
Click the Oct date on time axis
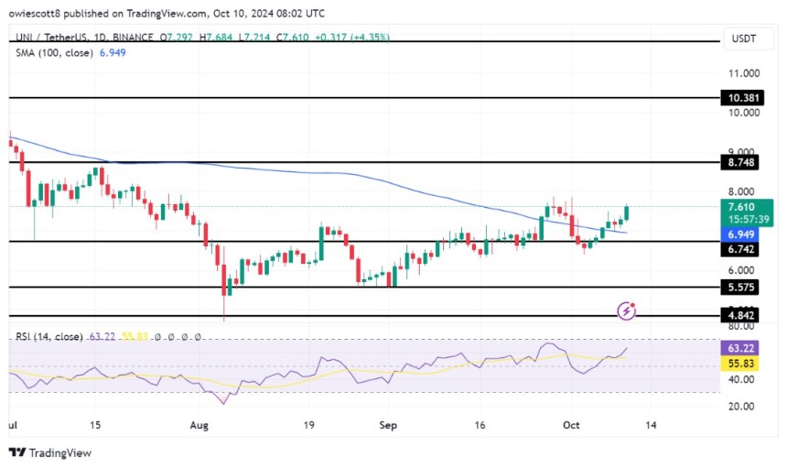(571, 425)
